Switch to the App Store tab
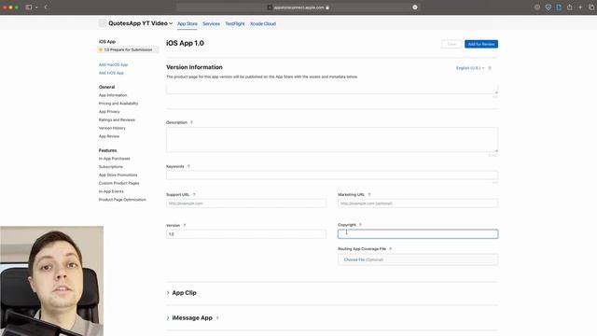The width and height of the screenshot is (597, 336). [187, 23]
